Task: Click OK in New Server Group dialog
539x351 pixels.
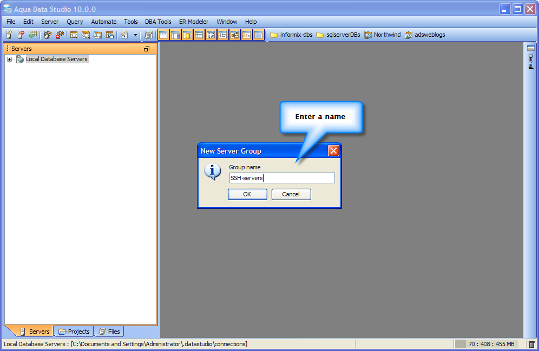Action: pyautogui.click(x=247, y=194)
